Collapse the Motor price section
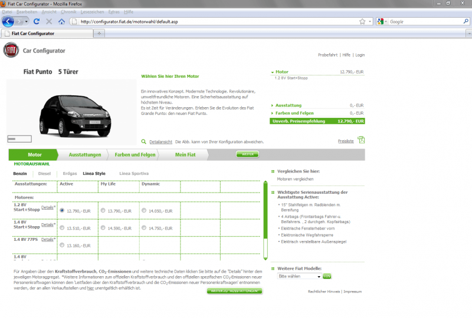Viewport: 472px width, 318px height. 272,72
